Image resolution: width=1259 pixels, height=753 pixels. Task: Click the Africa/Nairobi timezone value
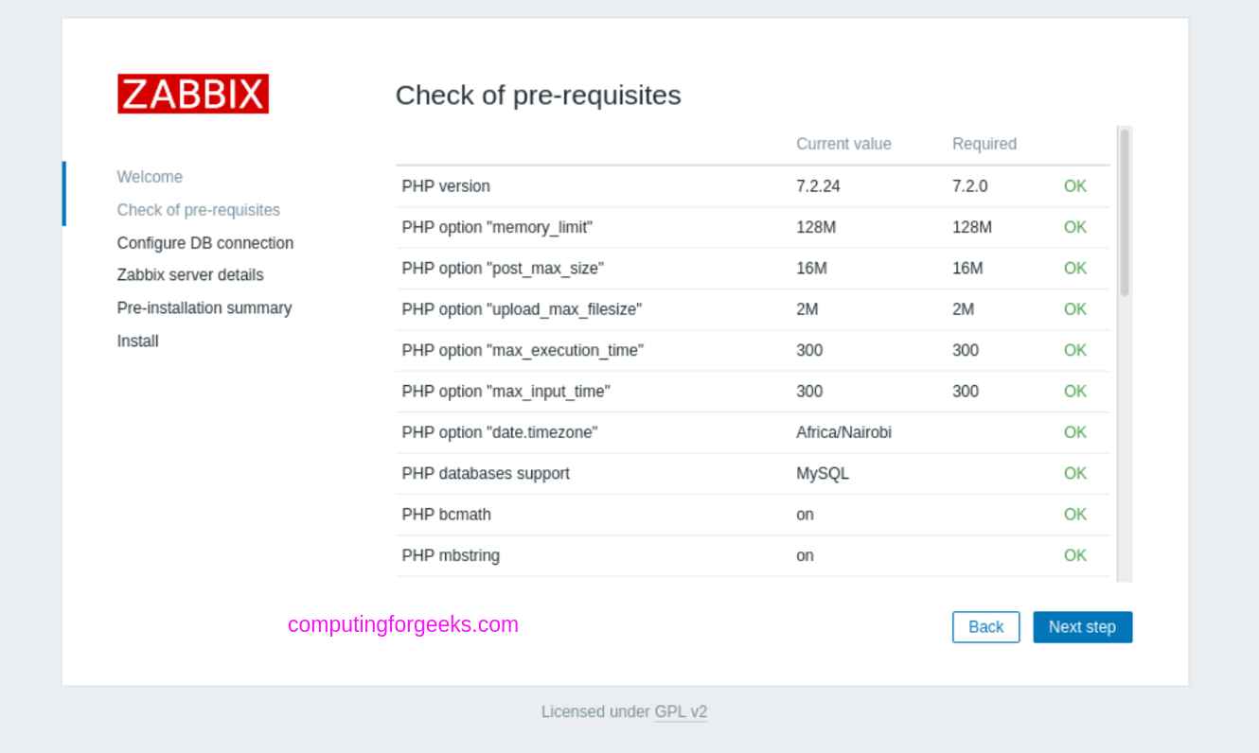click(843, 432)
